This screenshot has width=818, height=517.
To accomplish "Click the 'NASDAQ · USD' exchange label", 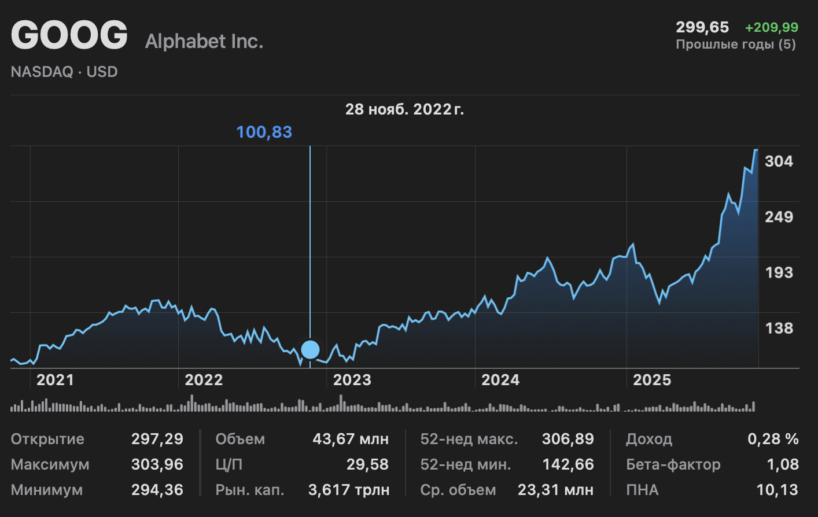I will (64, 72).
